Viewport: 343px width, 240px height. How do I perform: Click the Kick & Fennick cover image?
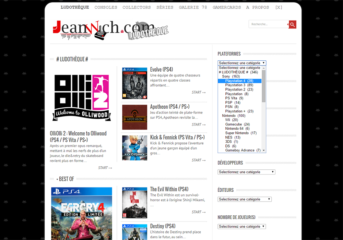pyautogui.click(x=134, y=148)
